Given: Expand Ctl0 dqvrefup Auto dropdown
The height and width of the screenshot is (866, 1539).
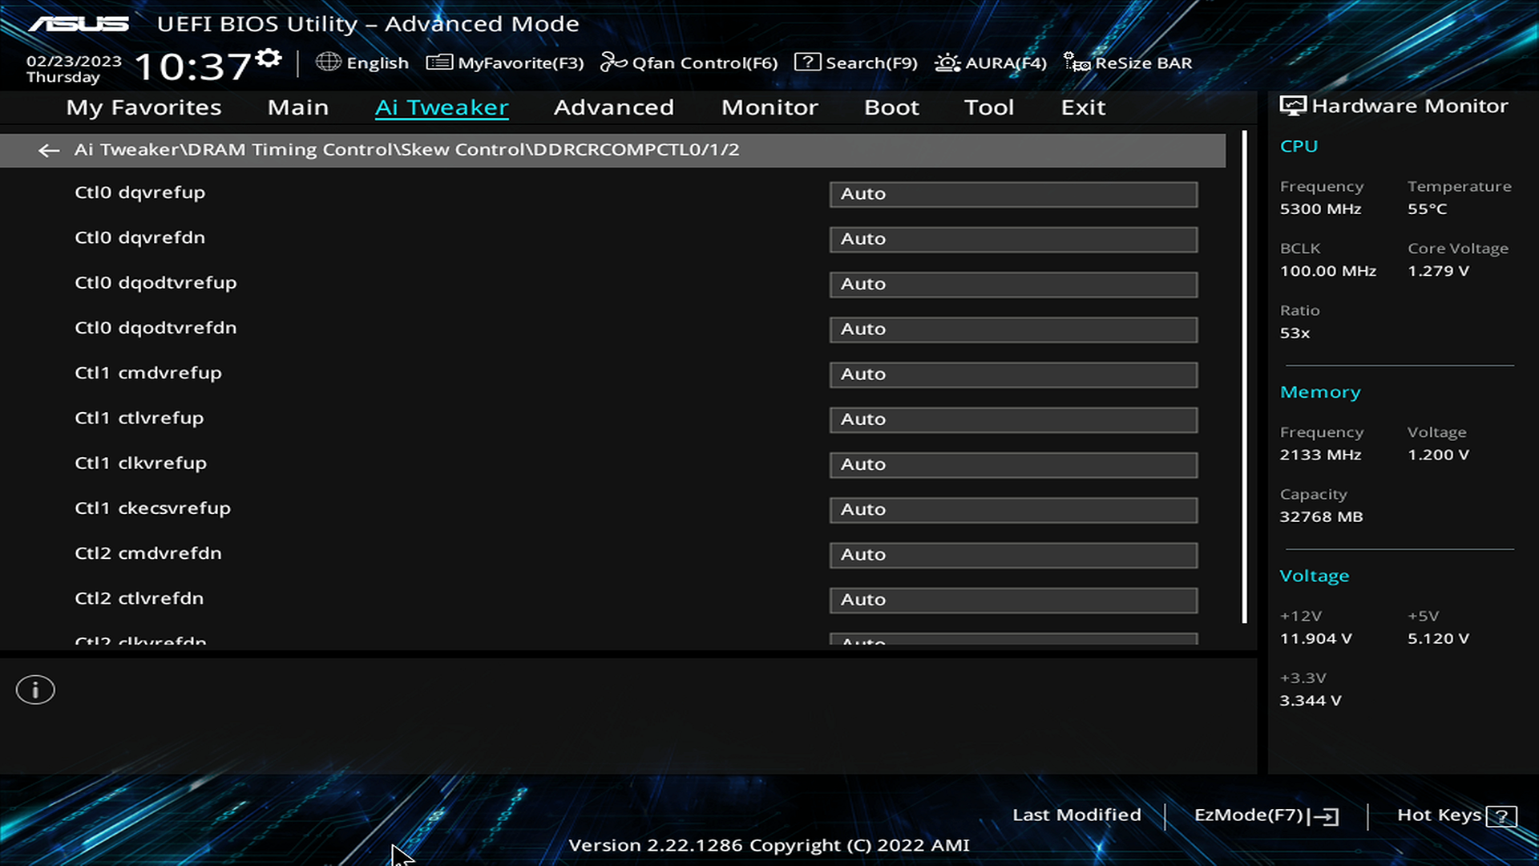Looking at the screenshot, I should 1012,193.
